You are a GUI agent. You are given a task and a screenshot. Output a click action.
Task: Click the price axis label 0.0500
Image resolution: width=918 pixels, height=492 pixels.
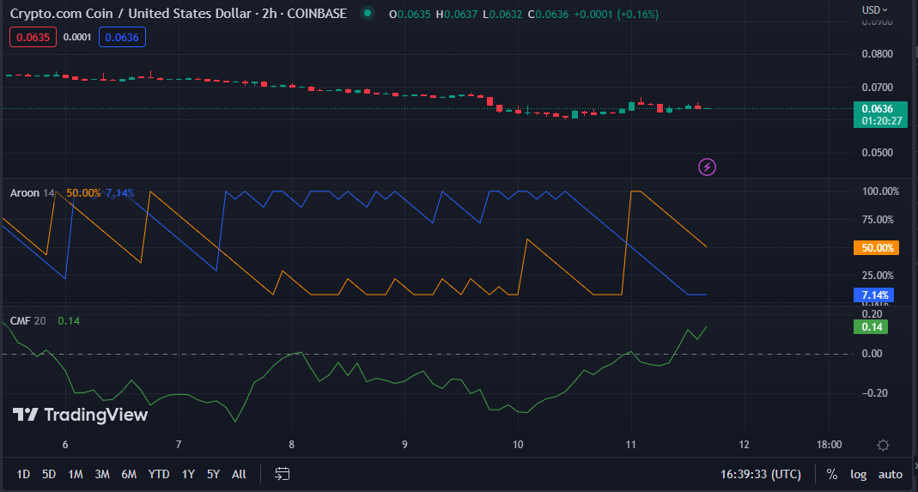coord(878,153)
